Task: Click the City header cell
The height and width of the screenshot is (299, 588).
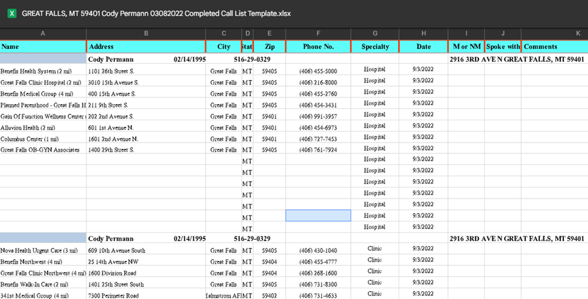Action: point(224,47)
